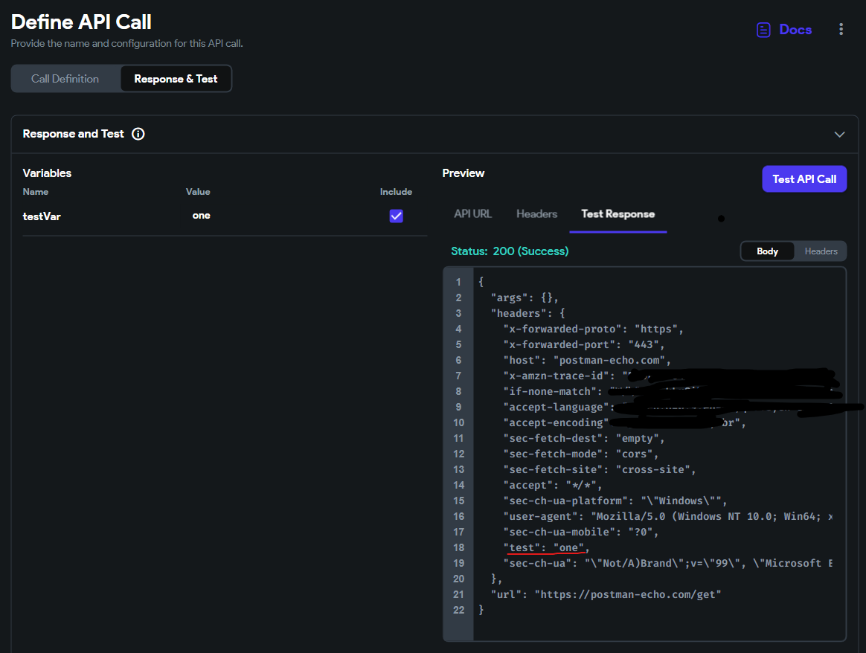
Task: Open the Docs link
Action: (x=795, y=29)
